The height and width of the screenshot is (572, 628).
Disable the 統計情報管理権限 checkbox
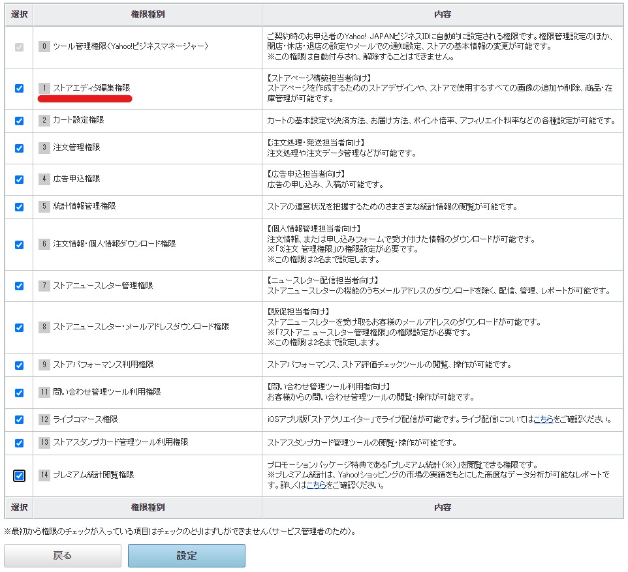pyautogui.click(x=19, y=207)
